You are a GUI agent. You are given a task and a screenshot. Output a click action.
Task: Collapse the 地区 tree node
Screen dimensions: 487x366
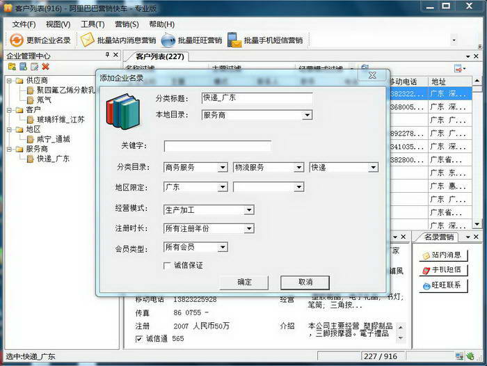coord(10,129)
